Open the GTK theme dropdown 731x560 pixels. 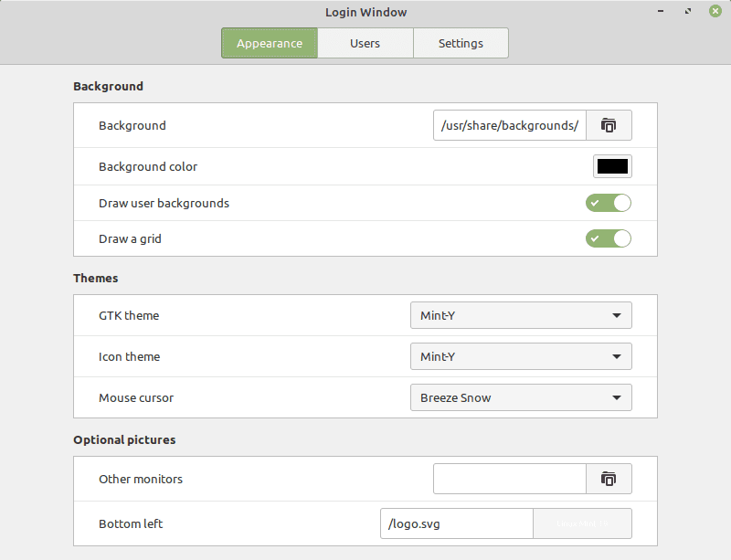[x=520, y=314]
